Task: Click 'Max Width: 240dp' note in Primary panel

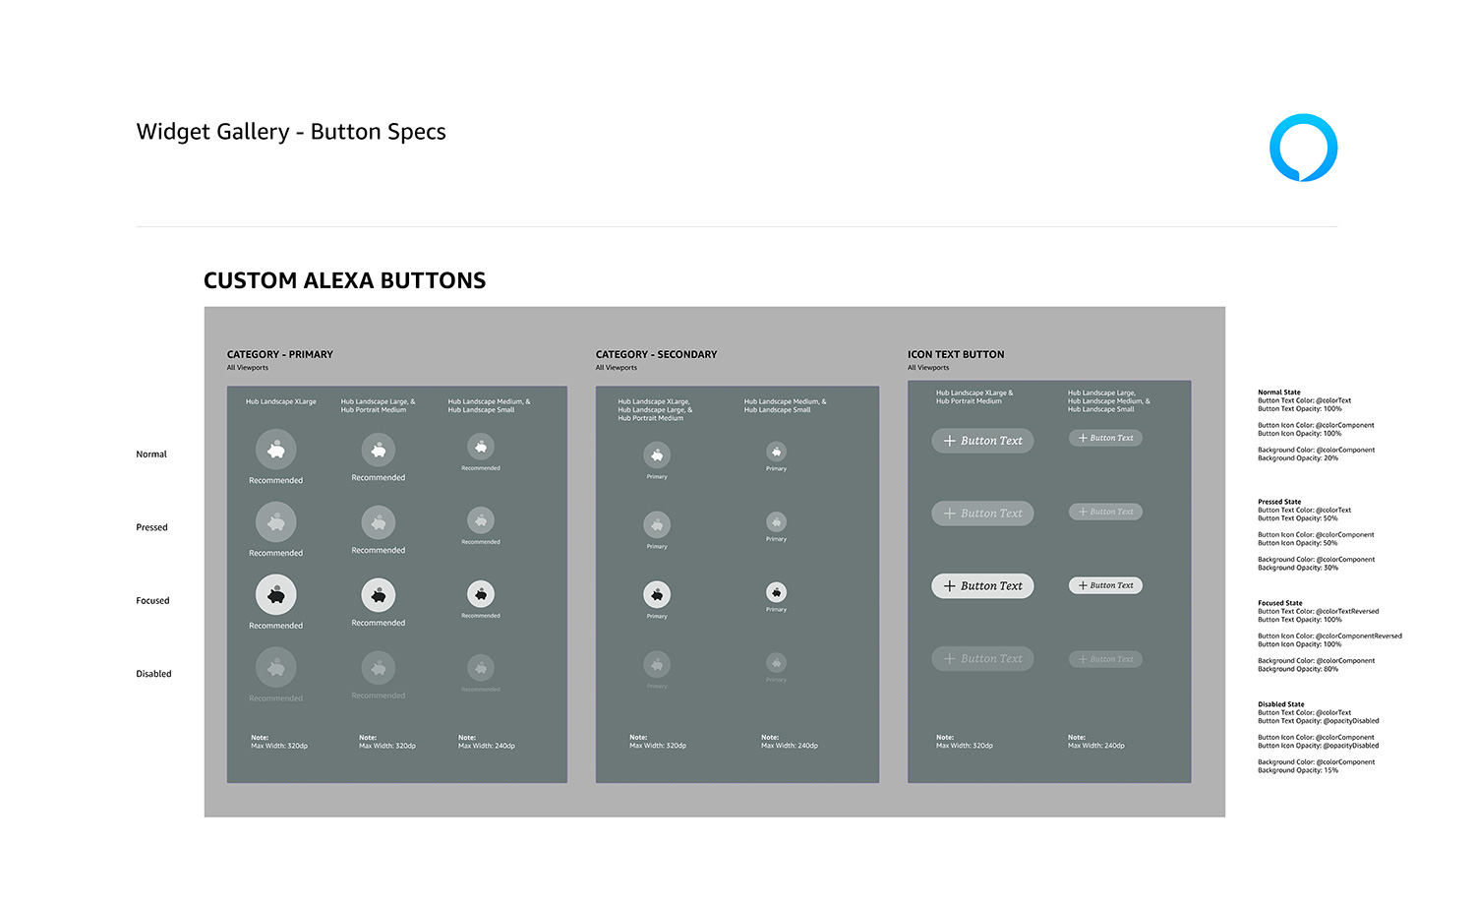Action: [487, 746]
